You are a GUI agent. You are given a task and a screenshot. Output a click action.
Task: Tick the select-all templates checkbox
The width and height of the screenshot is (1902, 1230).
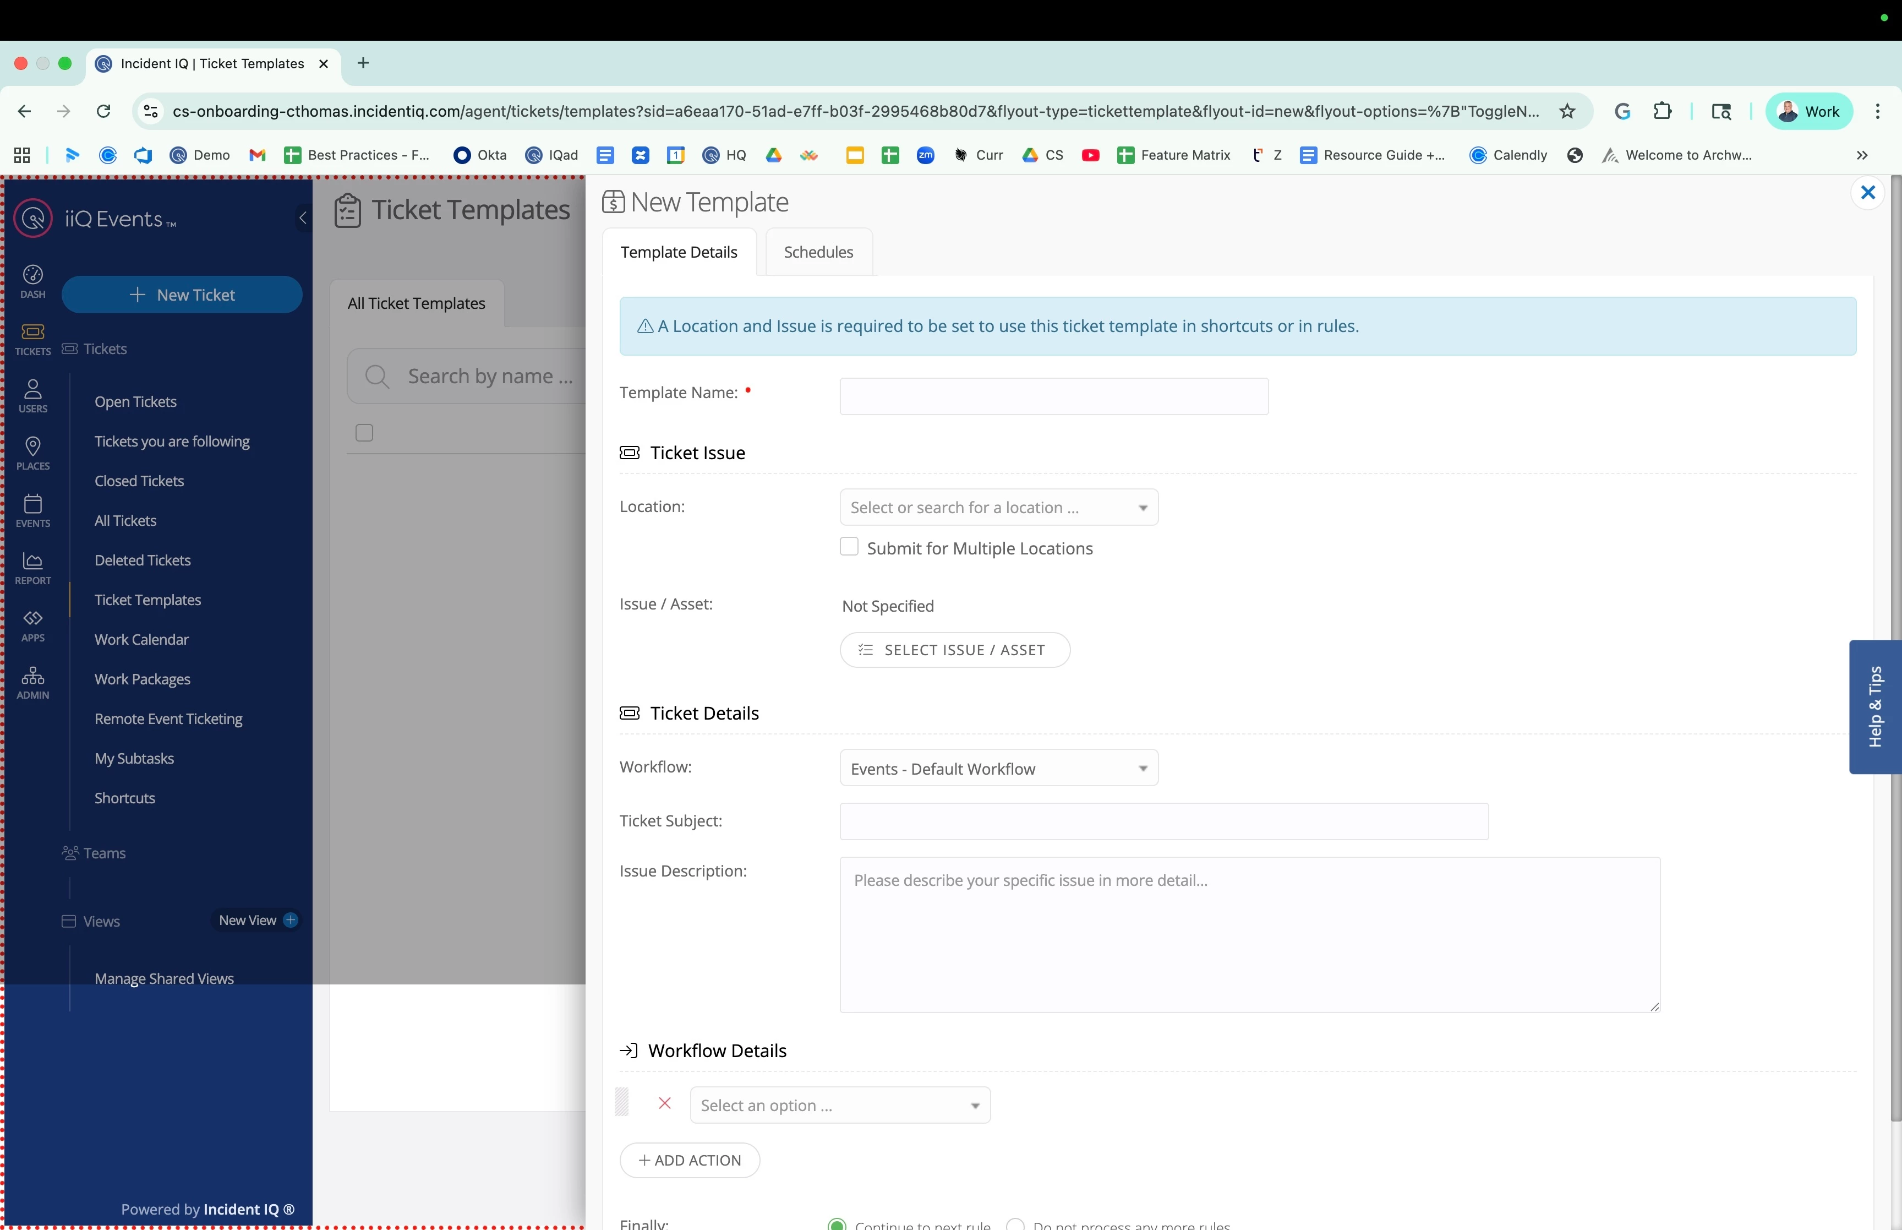click(x=364, y=433)
